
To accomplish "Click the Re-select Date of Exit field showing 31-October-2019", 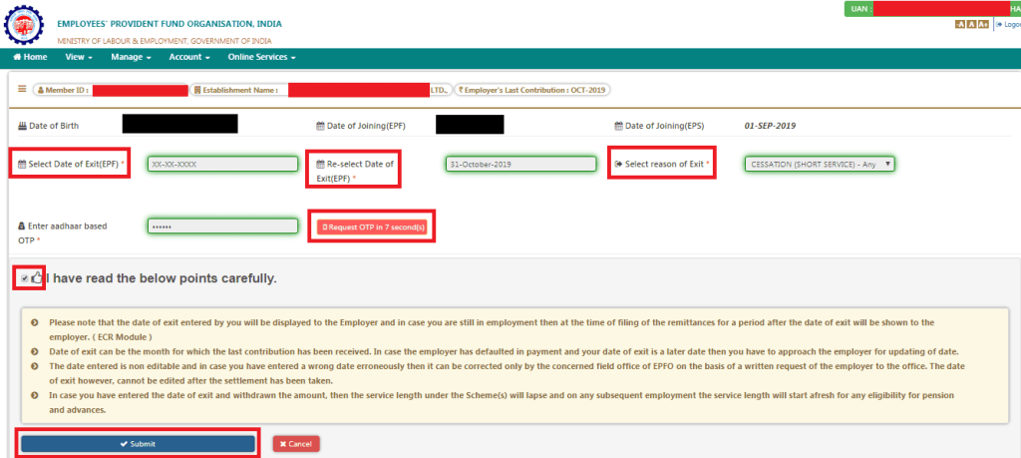I will click(520, 165).
